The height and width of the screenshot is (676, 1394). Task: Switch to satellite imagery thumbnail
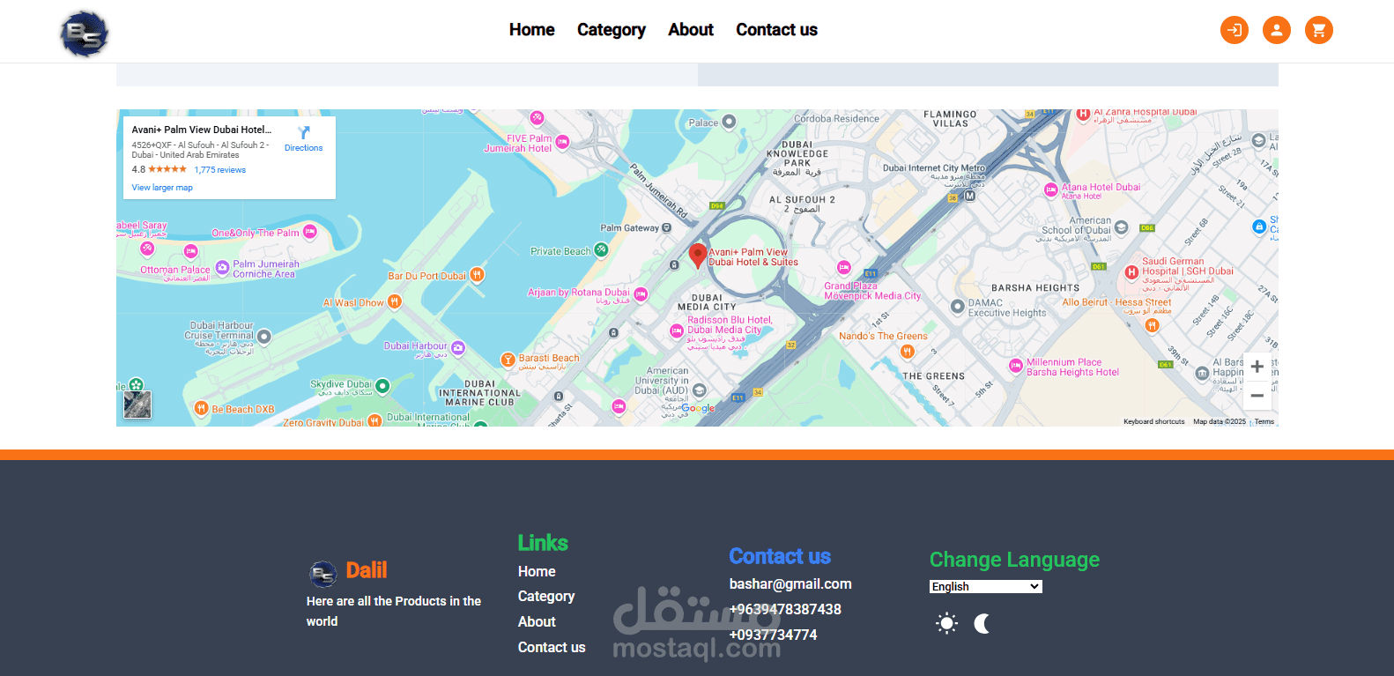(x=137, y=405)
